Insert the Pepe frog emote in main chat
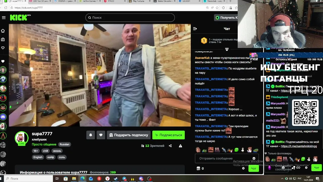Image resolution: width=323 pixels, height=182 pixels. tap(204, 150)
